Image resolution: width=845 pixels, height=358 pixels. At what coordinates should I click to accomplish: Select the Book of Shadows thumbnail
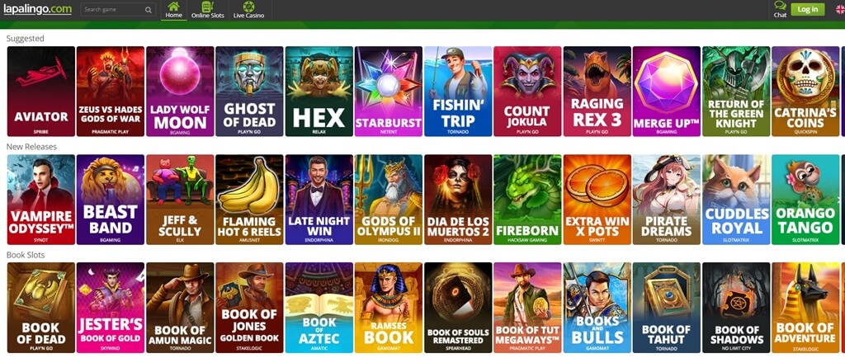tap(736, 308)
